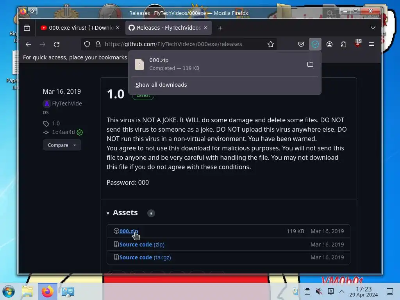Viewport: 400px width, 300px height.
Task: Open site security padlock info
Action: pos(98,45)
